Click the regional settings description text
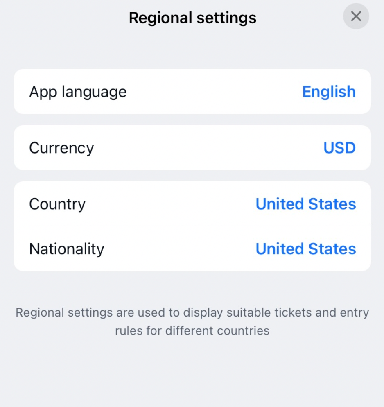 192,321
